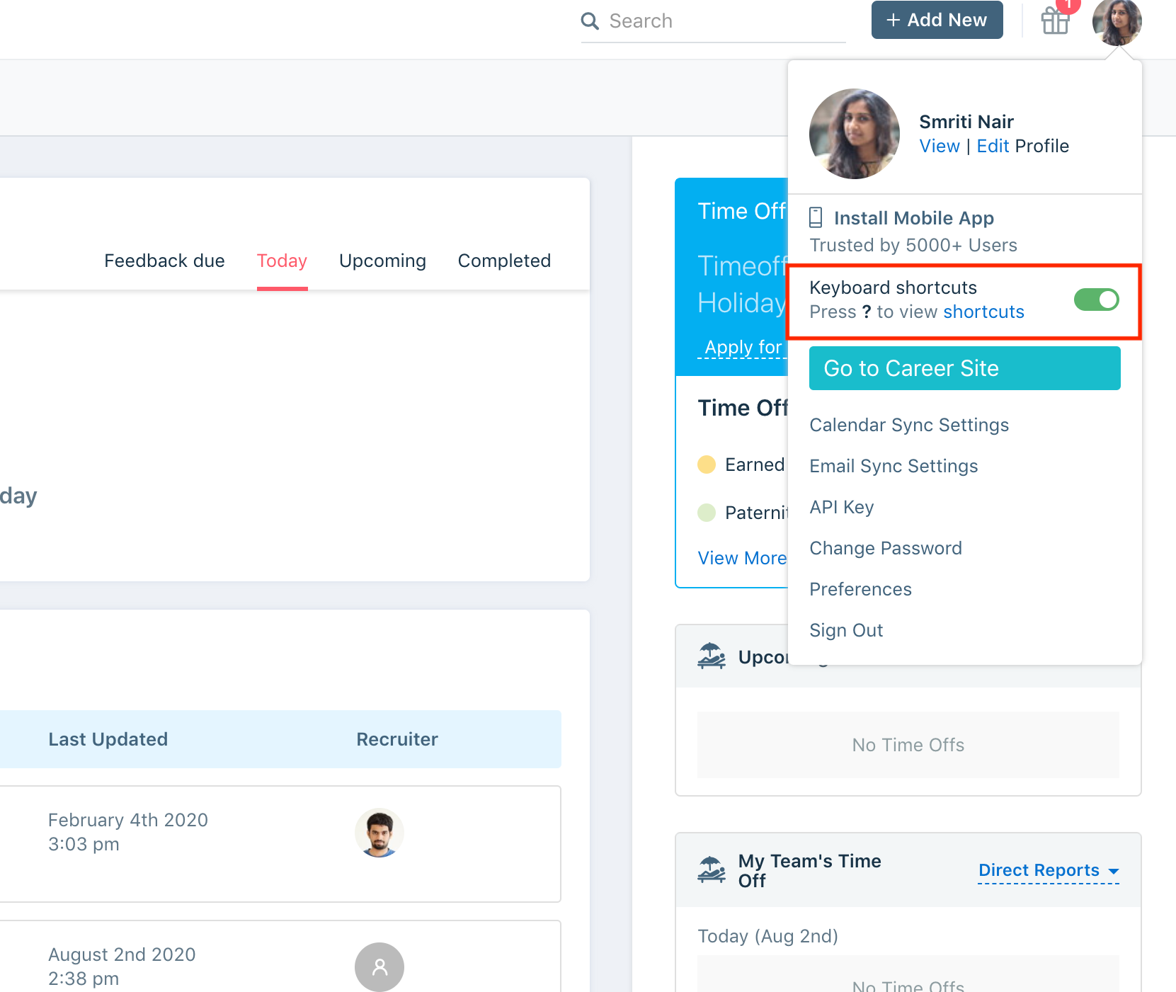Screen dimensions: 1176x992
Task: Click Install Mobile App
Action: coord(913,218)
